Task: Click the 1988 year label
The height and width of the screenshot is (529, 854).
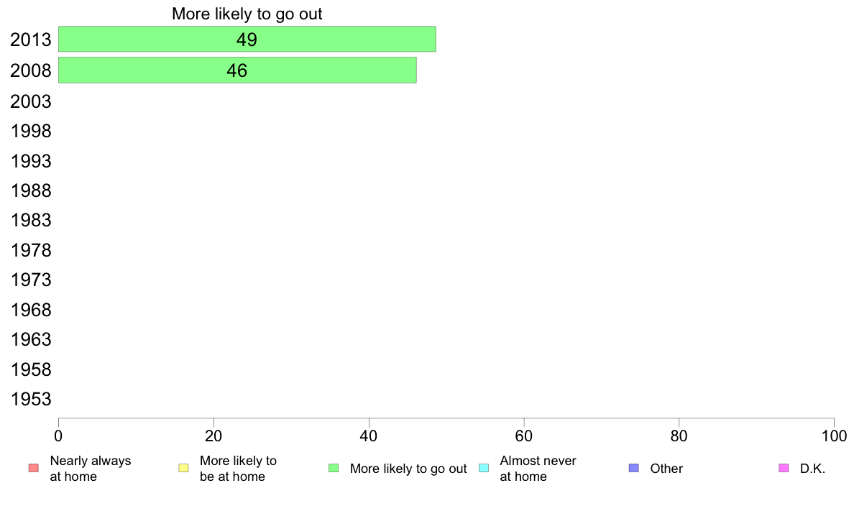Action: 31,191
